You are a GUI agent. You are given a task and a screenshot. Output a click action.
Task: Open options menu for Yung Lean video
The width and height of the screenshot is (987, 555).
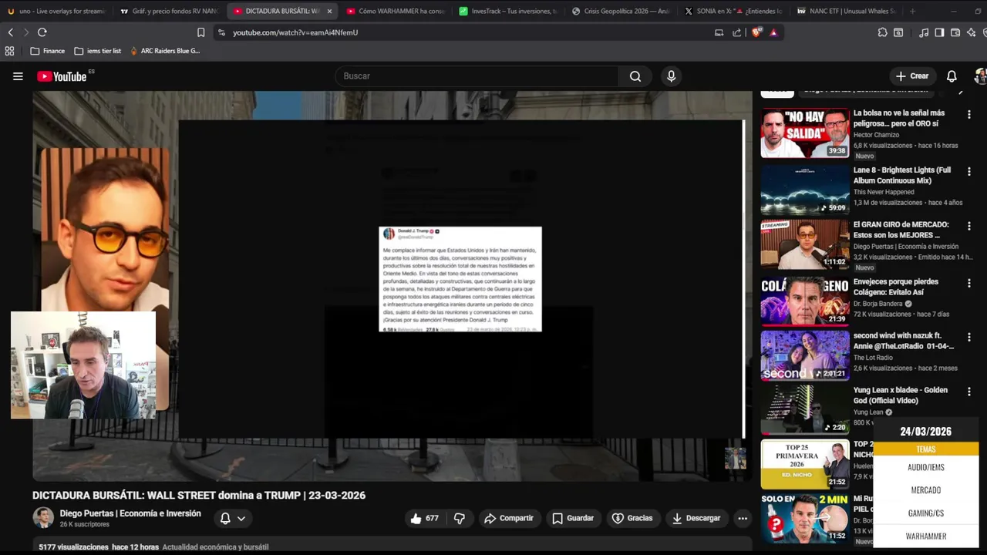(969, 392)
